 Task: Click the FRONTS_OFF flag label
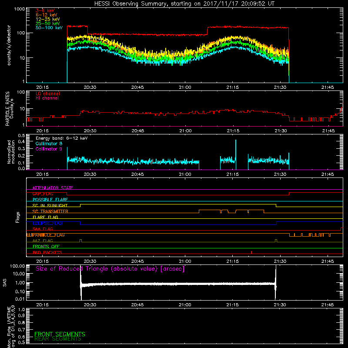pyautogui.click(x=46, y=247)
